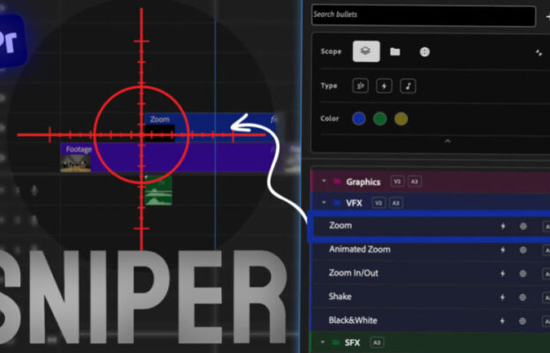Click lightning icon on Shake row

pyautogui.click(x=502, y=297)
